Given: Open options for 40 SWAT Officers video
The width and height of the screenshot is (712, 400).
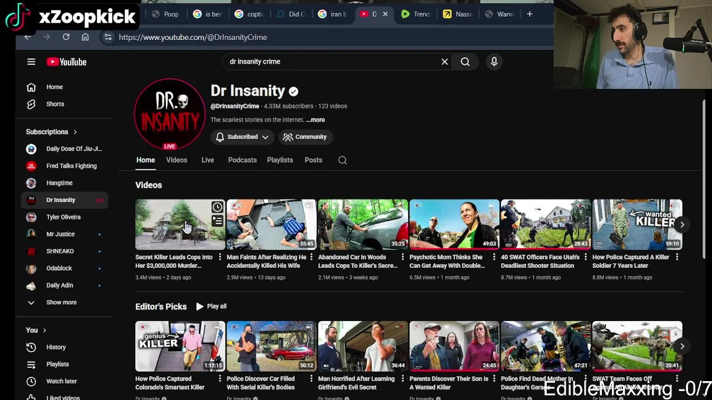Looking at the screenshot, I should coord(585,257).
